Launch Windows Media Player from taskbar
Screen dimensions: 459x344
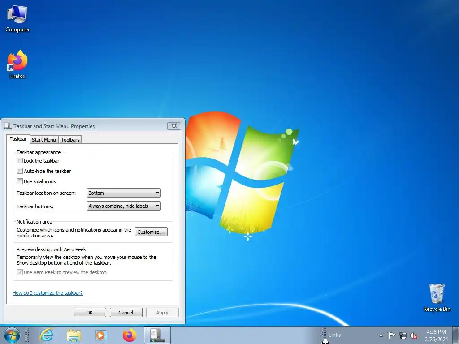(x=101, y=335)
